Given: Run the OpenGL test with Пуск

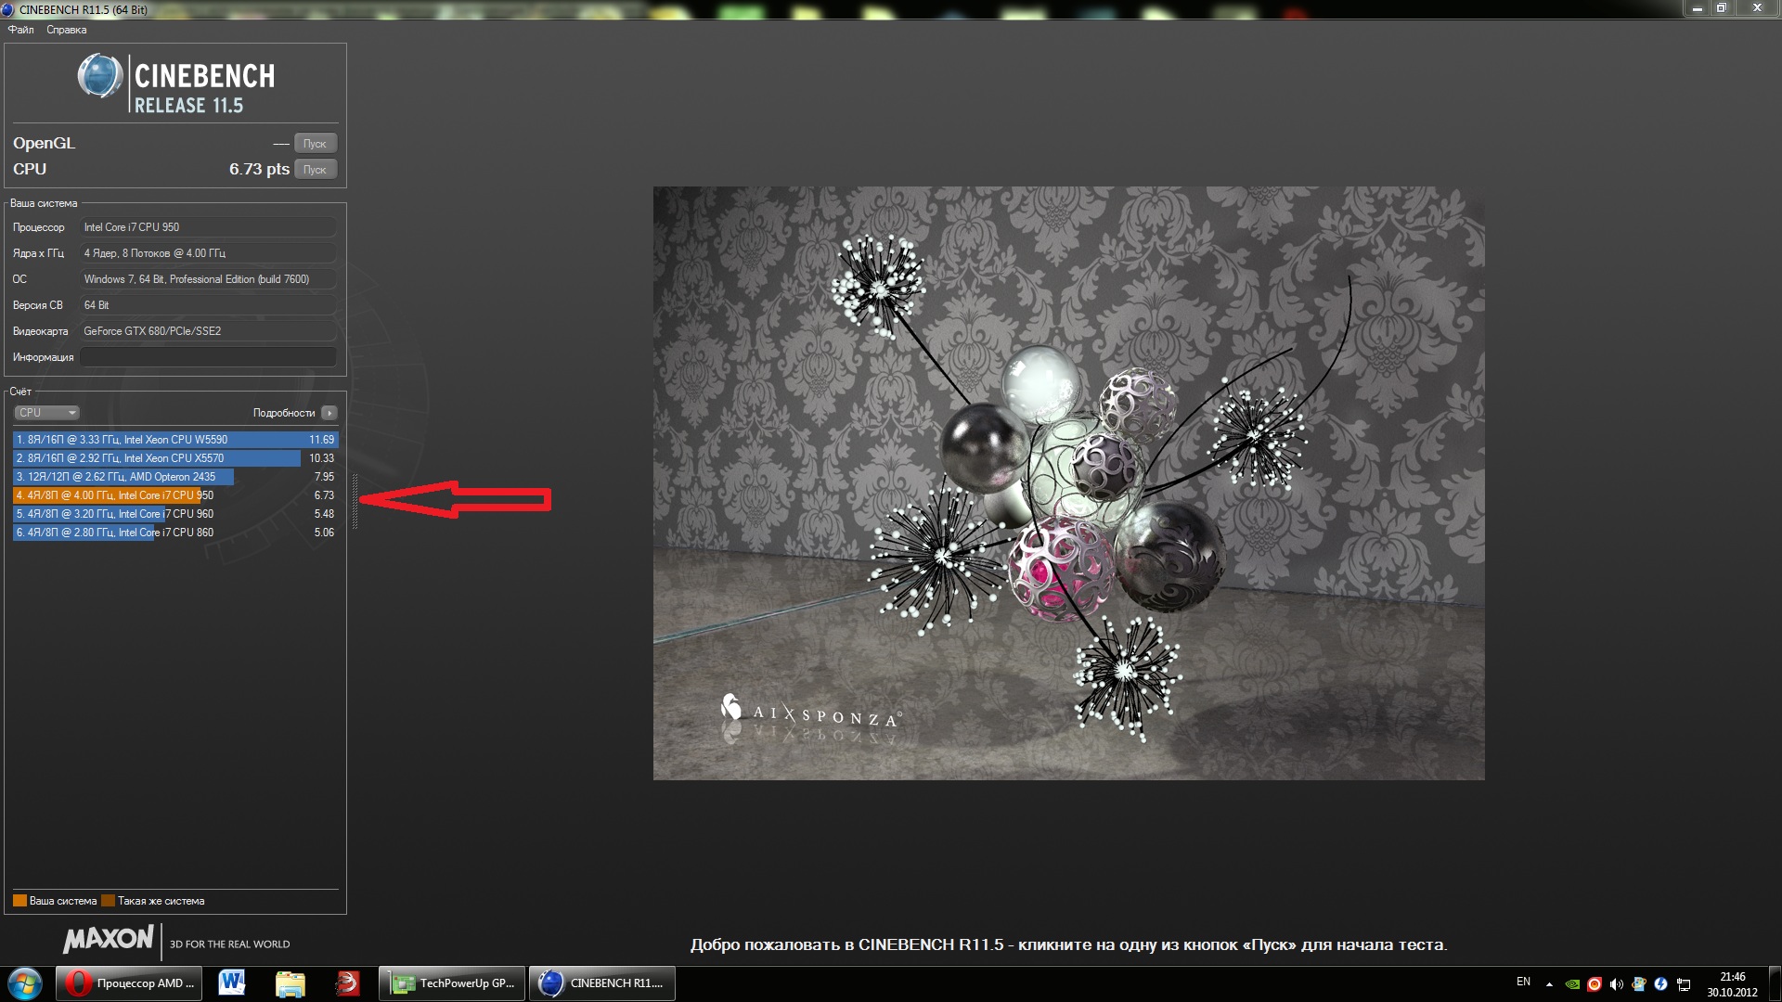Looking at the screenshot, I should click(x=315, y=144).
